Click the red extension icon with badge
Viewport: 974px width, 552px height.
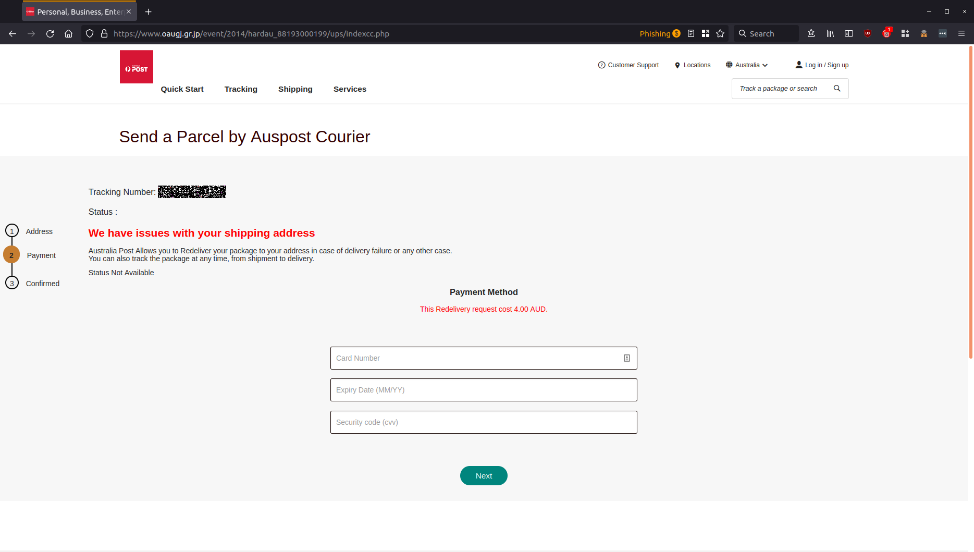(886, 33)
